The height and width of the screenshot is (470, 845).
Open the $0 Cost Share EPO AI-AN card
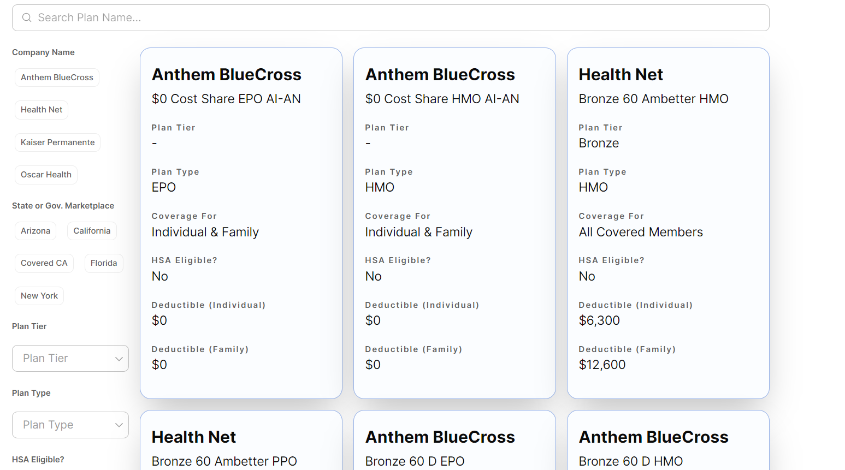[241, 223]
